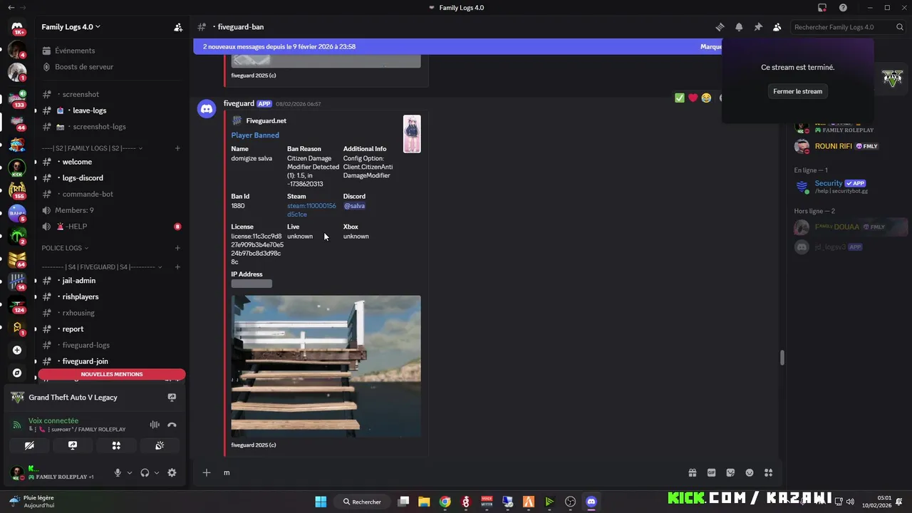This screenshot has width=912, height=513.
Task: Click the NOUVELLES MENTIONS red banner
Action: (x=112, y=374)
